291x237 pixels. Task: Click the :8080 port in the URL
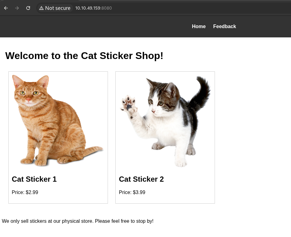point(107,8)
